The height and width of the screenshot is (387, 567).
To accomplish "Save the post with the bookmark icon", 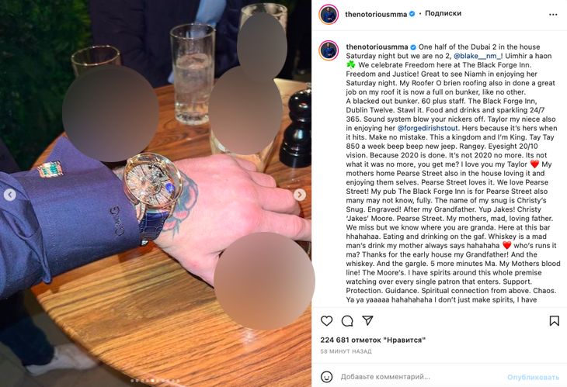I will [554, 320].
